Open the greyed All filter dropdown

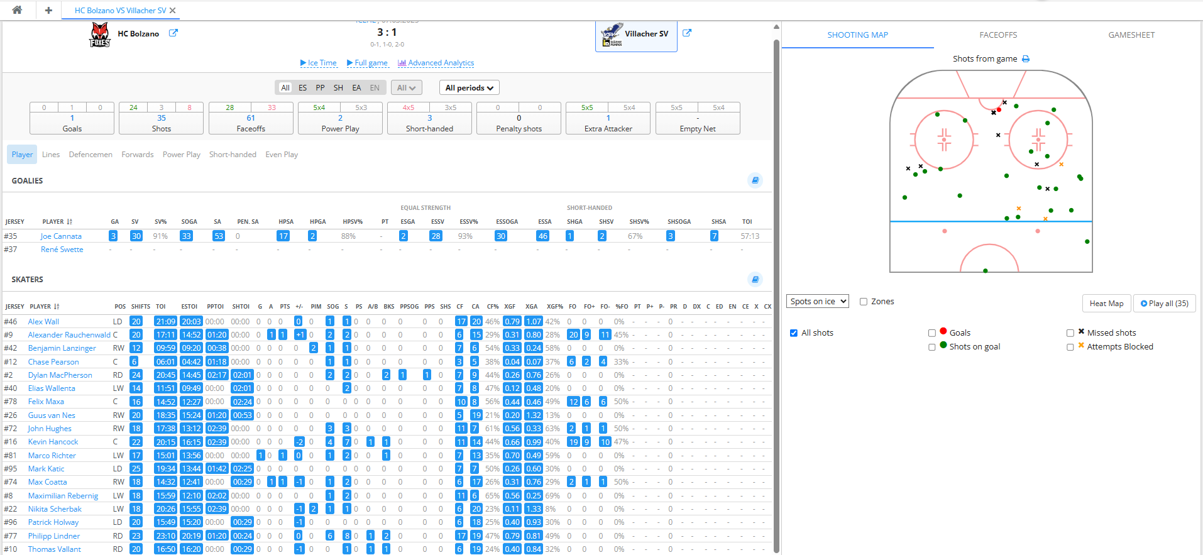[406, 88]
